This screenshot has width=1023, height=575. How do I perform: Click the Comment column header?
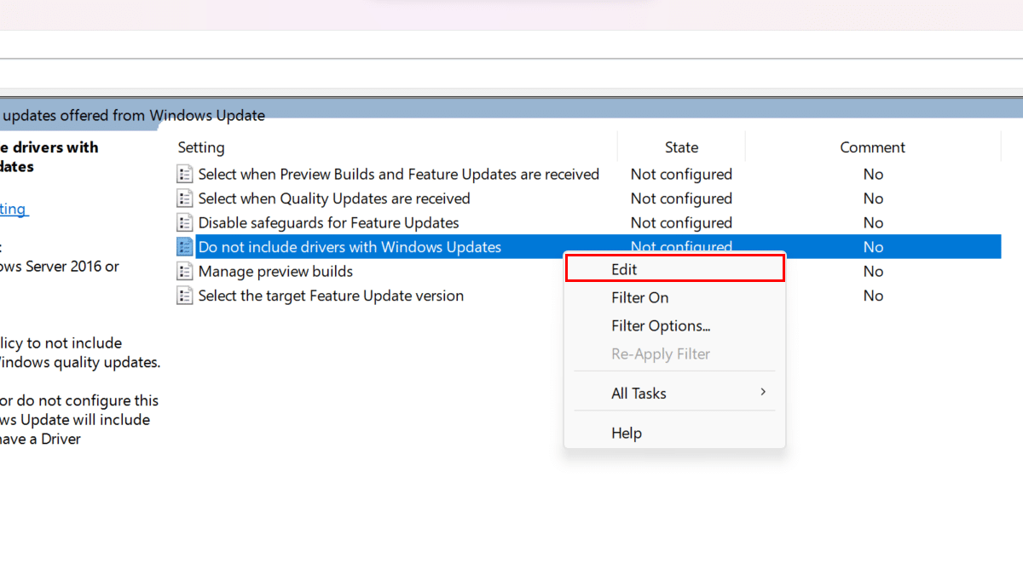(x=872, y=147)
